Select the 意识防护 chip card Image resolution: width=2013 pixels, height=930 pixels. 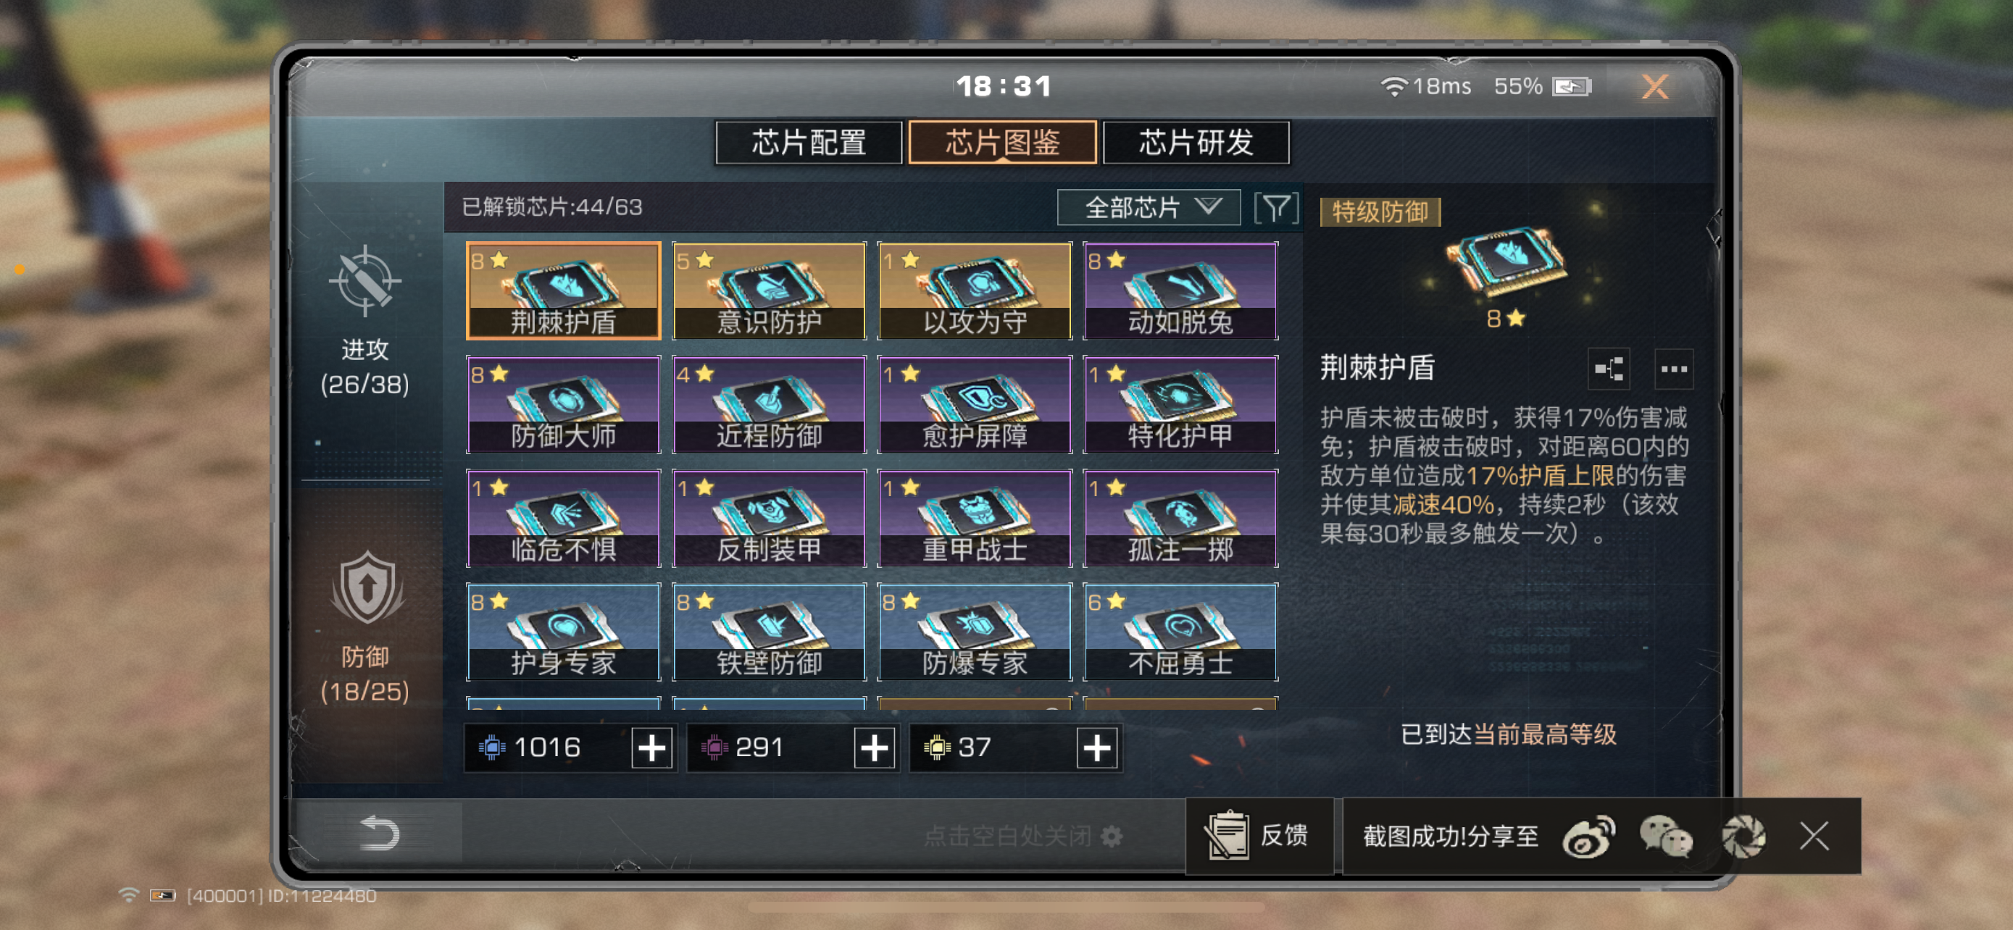click(x=769, y=290)
